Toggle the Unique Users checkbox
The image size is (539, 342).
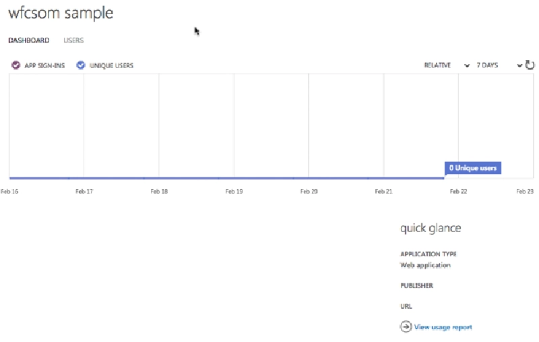click(81, 65)
